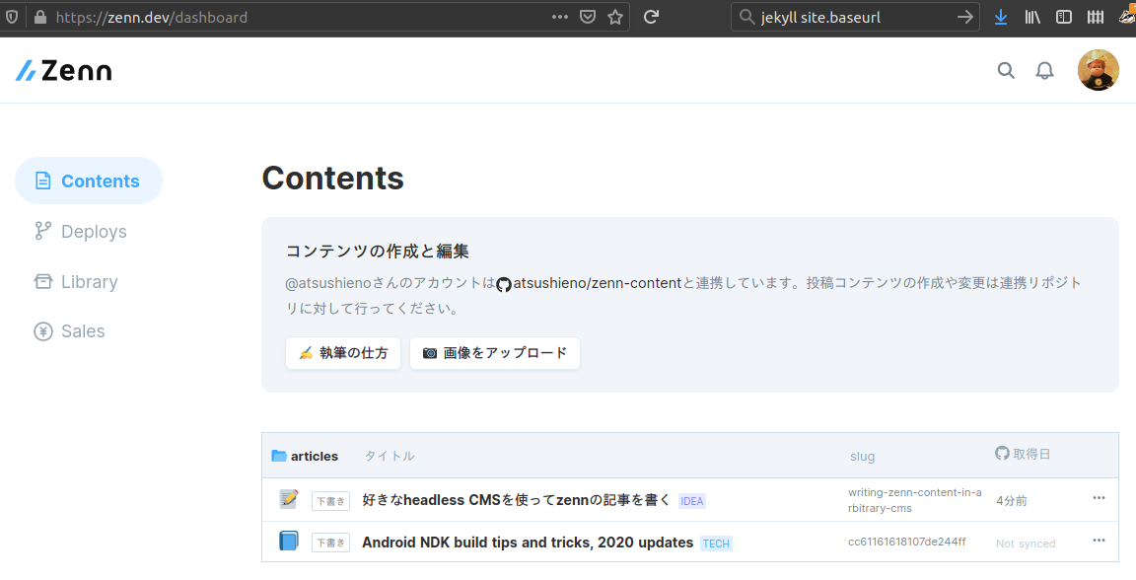Select the Deploys section icon
The width and height of the screenshot is (1136, 580).
42,231
